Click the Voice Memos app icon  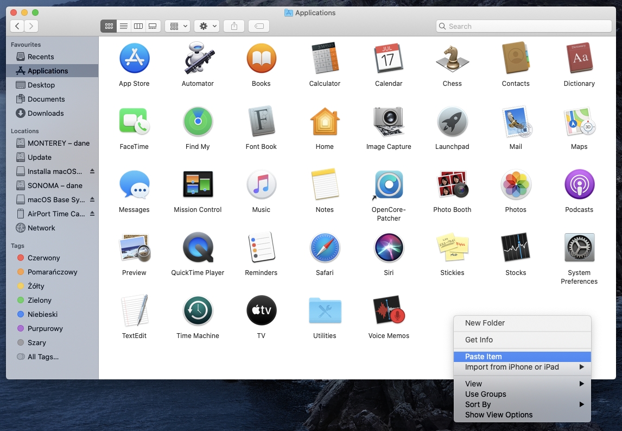point(389,310)
